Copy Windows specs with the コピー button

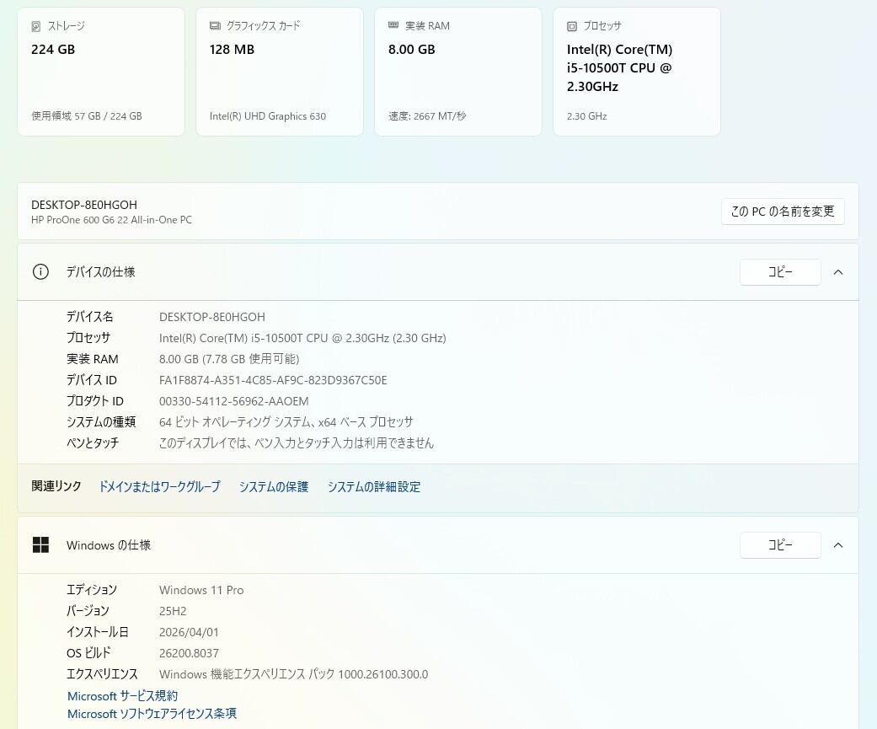click(x=779, y=545)
